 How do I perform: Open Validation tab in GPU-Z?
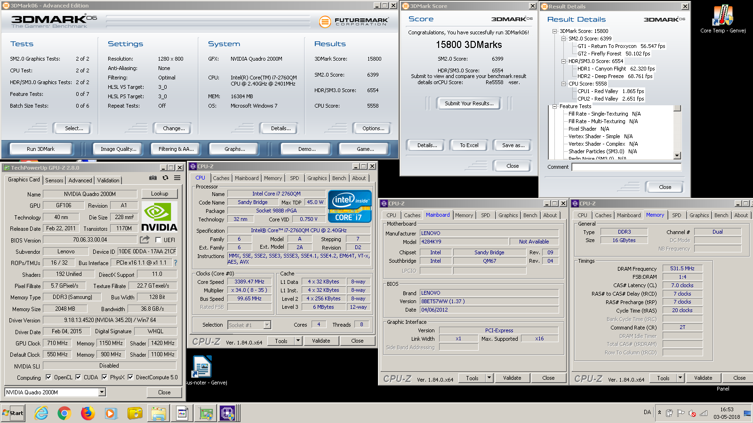(x=108, y=180)
